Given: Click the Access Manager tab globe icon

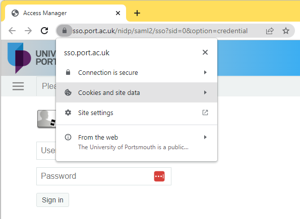Looking at the screenshot, I should 15,13.
